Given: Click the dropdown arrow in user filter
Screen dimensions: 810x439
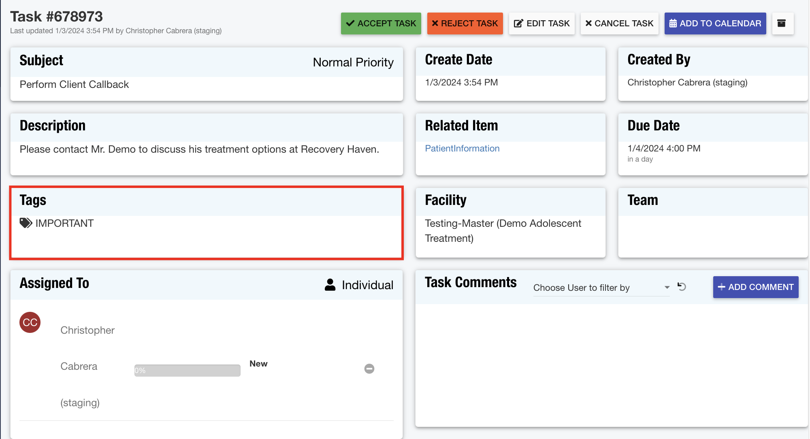Looking at the screenshot, I should tap(667, 288).
